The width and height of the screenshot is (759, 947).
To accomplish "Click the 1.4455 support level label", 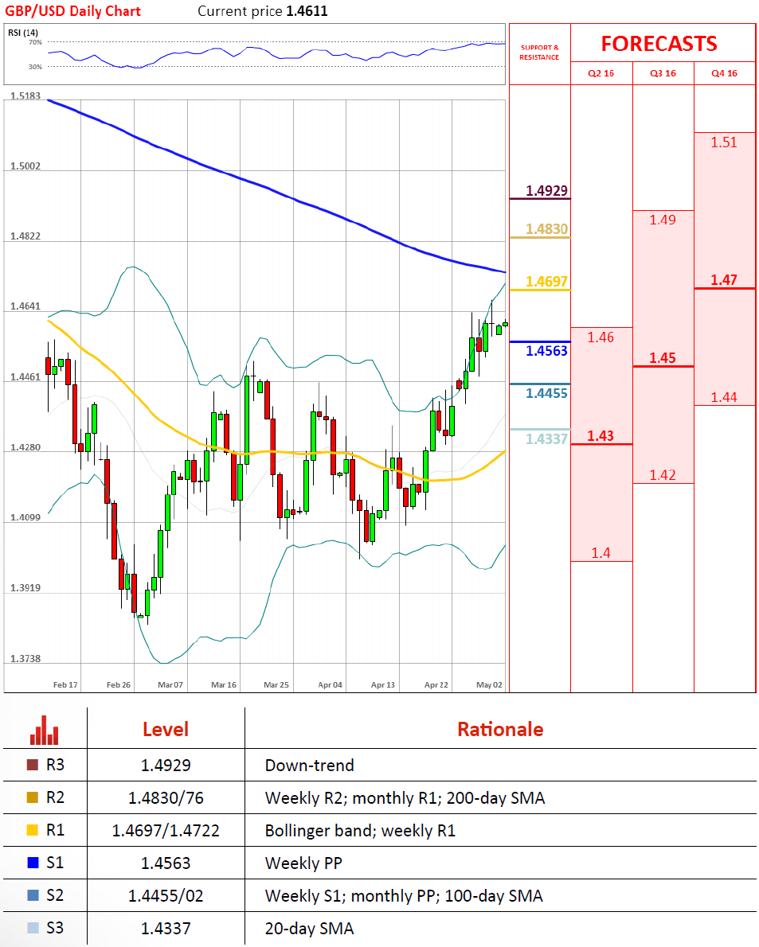I will (x=547, y=393).
